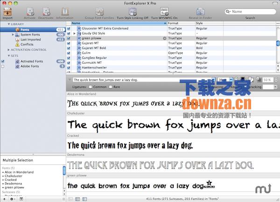280x202 pixels.
Task: Collapse the preview options triangle
Action: pos(70,80)
